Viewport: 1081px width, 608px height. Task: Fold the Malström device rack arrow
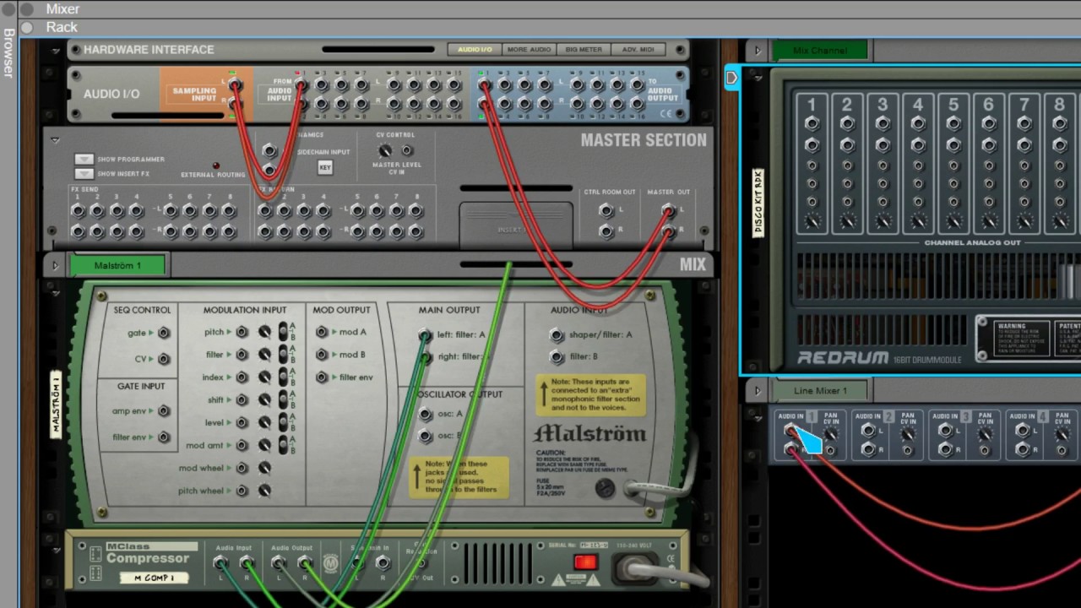click(56, 292)
